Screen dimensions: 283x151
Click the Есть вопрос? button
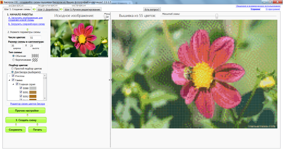click(152, 9)
